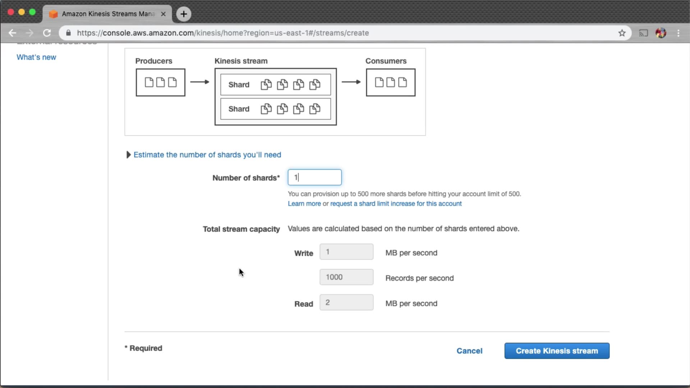Request a shard limit increase link
Image resolution: width=690 pixels, height=388 pixels.
(396, 204)
